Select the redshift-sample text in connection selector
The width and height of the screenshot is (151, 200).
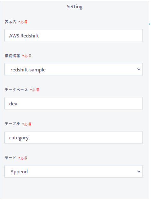point(28,70)
